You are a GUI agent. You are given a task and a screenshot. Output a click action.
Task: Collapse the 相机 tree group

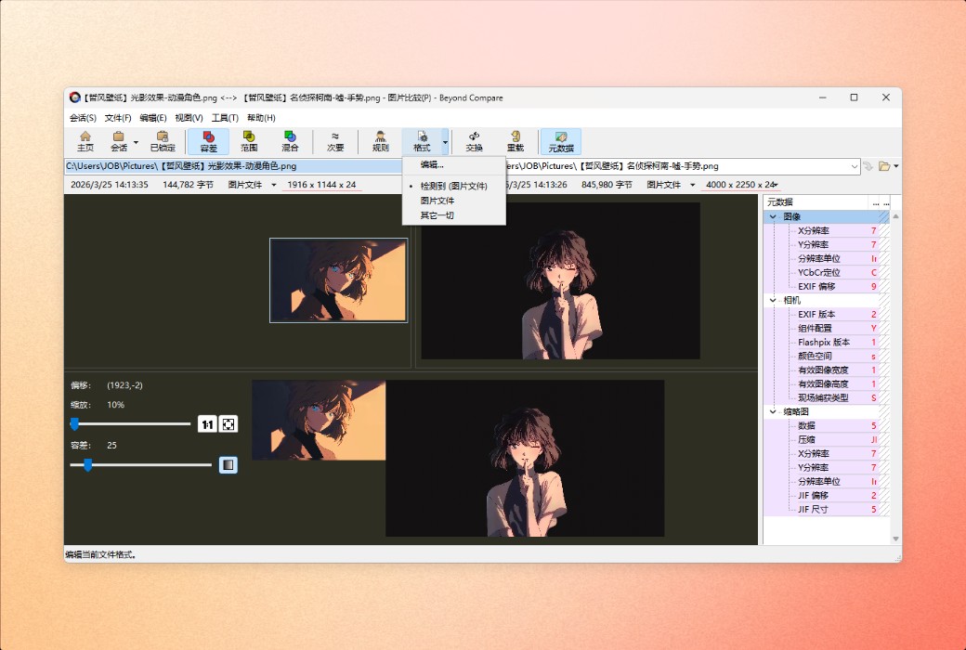(773, 300)
